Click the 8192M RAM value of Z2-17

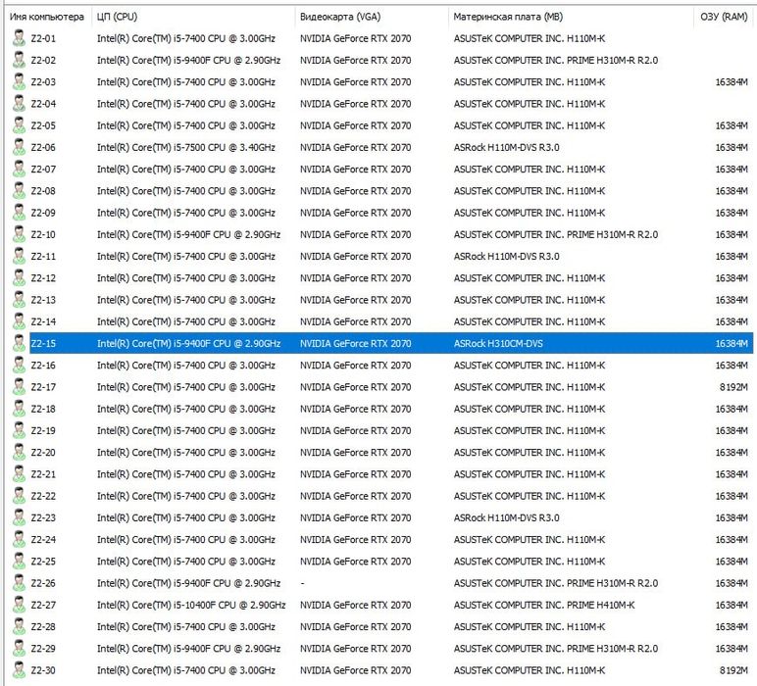733,387
